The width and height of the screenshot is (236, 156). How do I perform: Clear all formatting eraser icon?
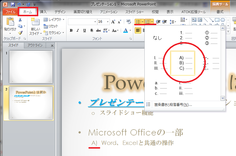pos(128,22)
